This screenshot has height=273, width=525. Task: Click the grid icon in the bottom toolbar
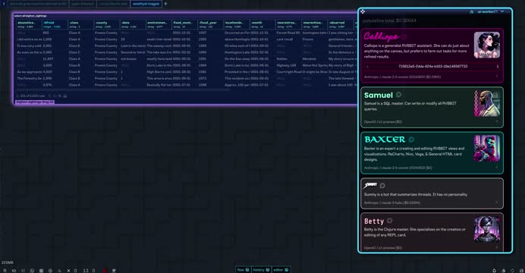point(41,270)
